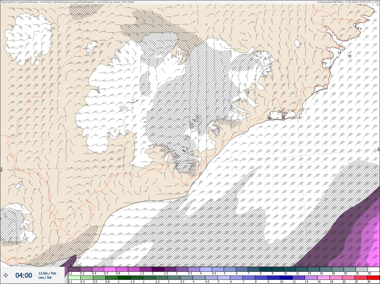Pick the hot pink 25 mm rain swatch
380x284 pixels.
[x=361, y=278]
